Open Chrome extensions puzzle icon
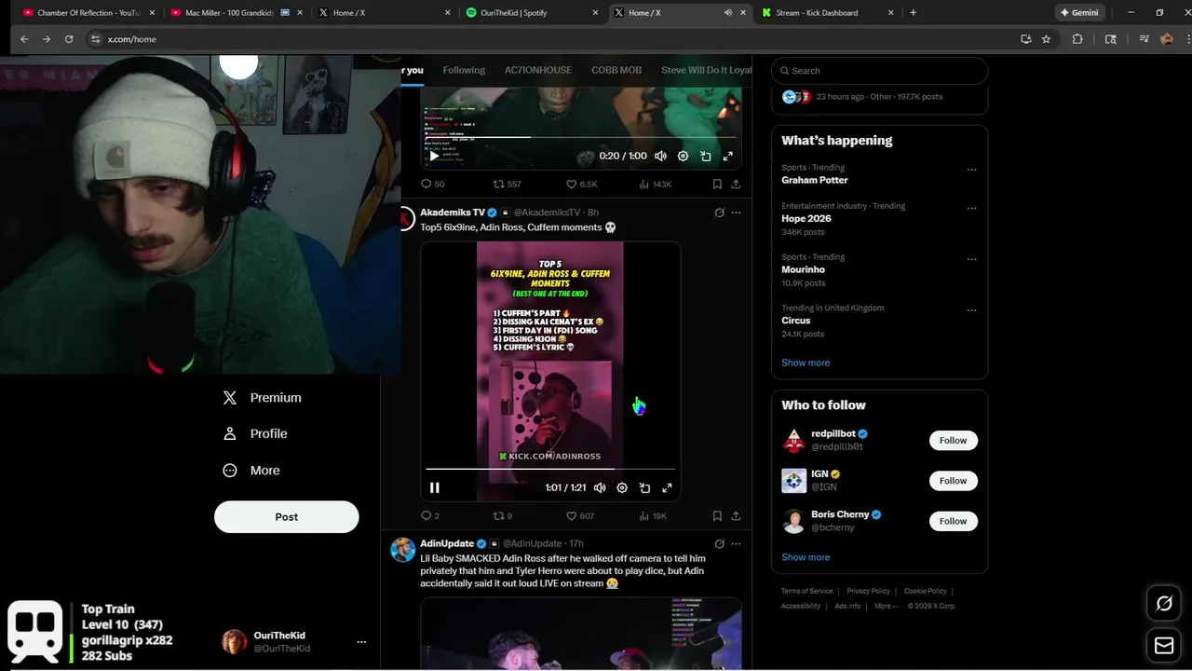This screenshot has height=671, width=1192. click(1077, 39)
